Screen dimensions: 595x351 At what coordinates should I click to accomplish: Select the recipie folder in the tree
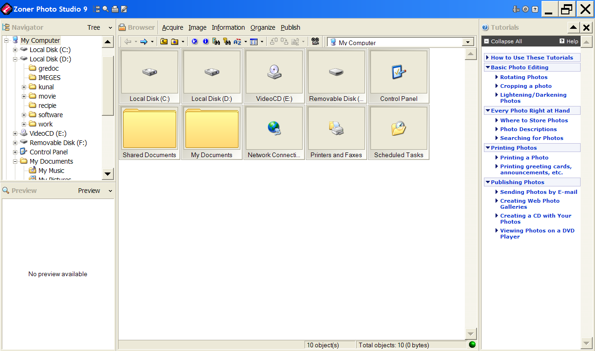click(47, 106)
